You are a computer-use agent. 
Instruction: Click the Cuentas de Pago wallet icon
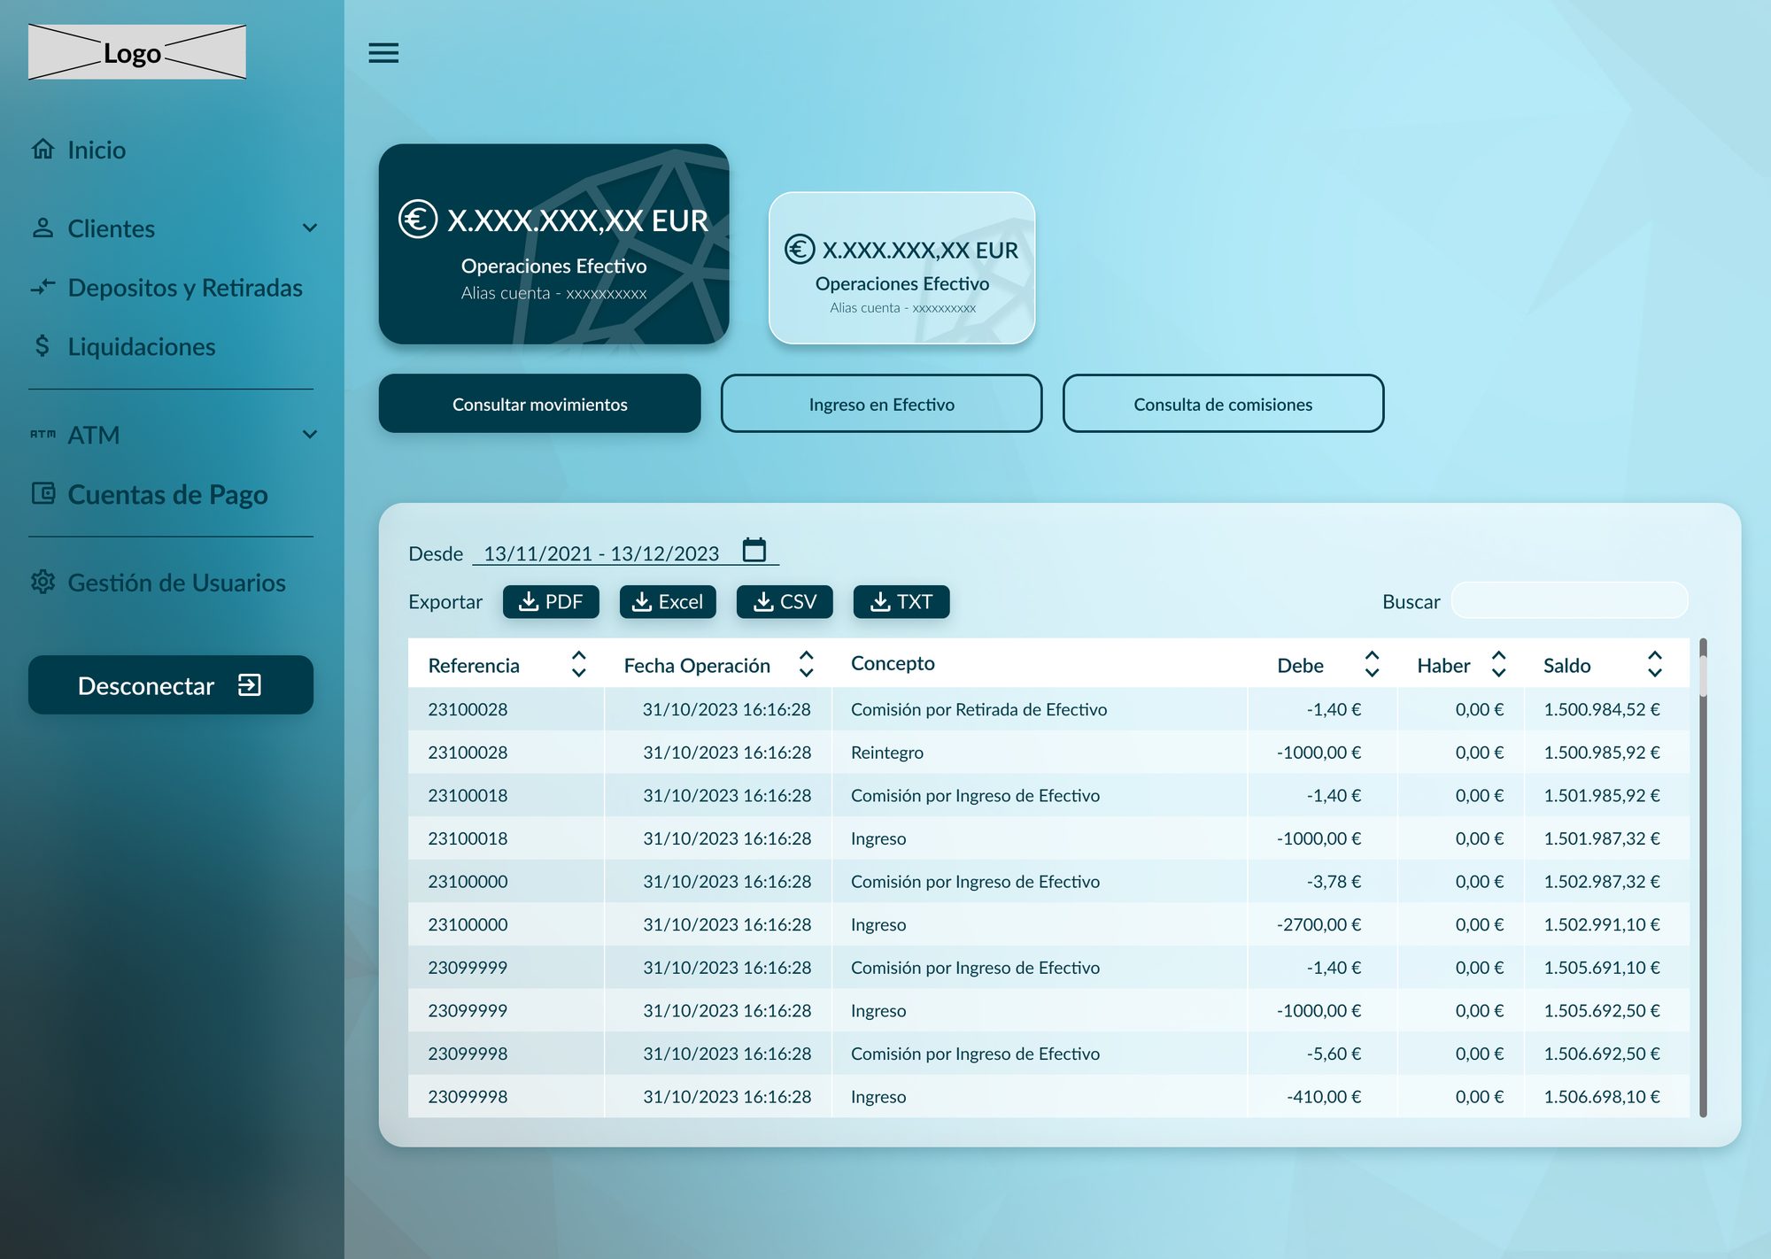pyautogui.click(x=43, y=493)
